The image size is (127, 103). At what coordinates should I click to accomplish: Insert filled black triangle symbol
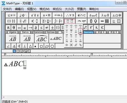[x=35, y=46]
